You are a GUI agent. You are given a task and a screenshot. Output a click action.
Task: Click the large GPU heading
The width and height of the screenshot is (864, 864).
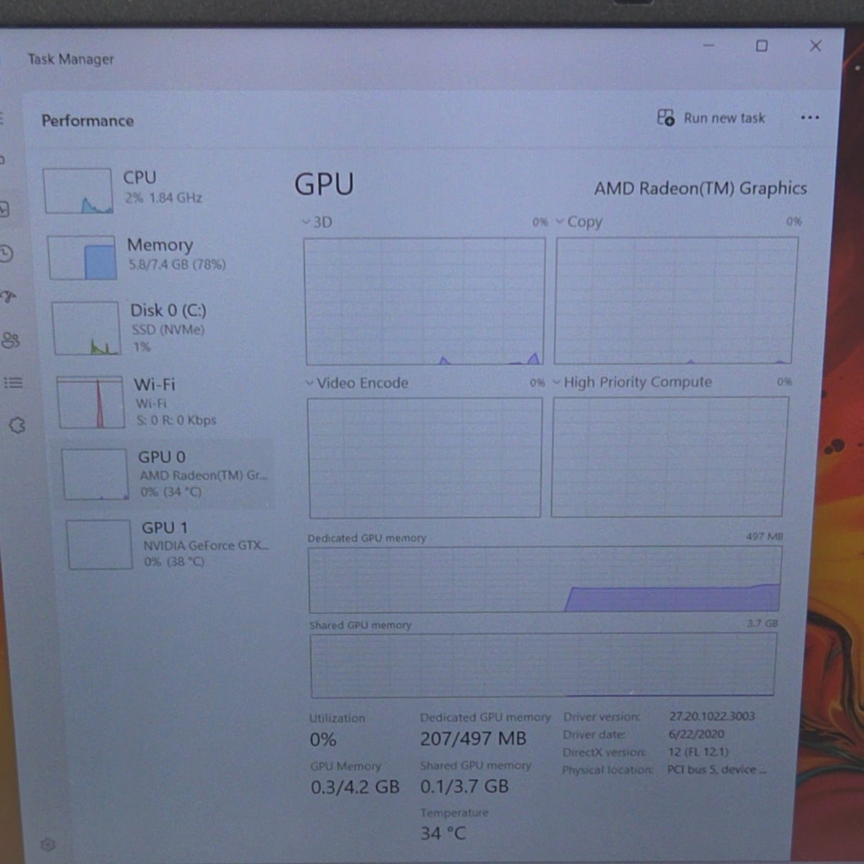coord(324,184)
